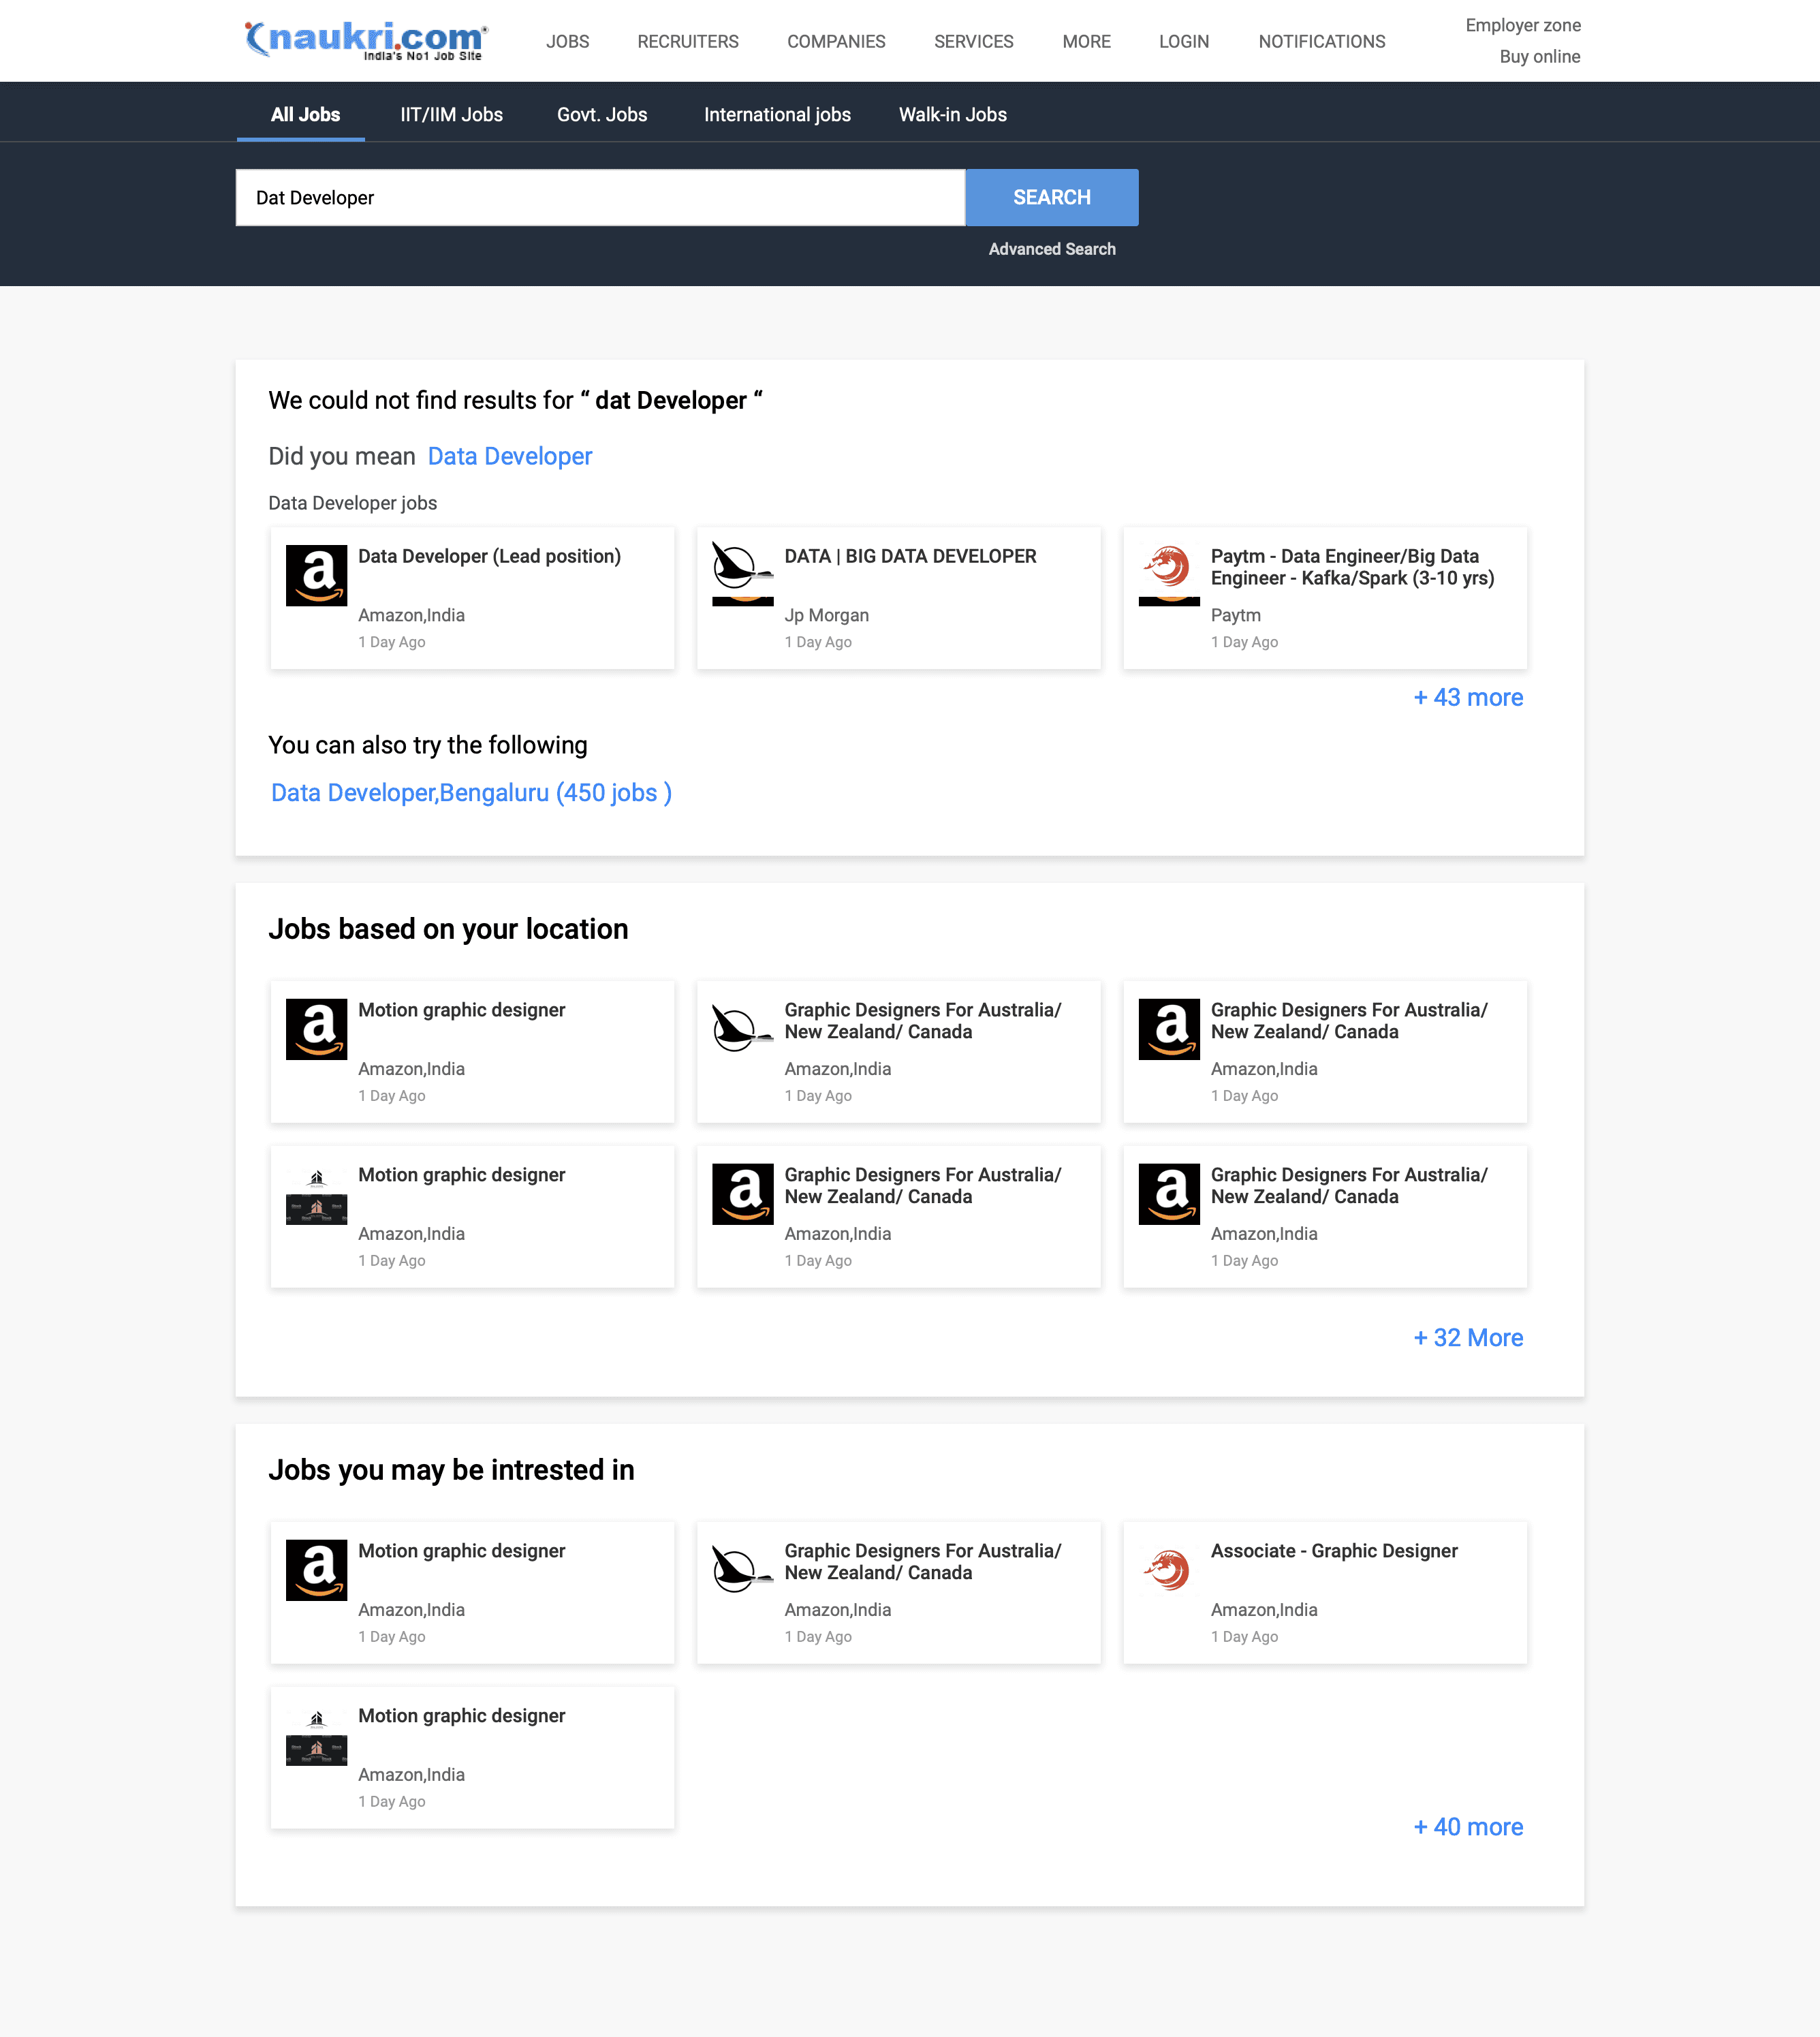Expand +43 more Data Developer jobs
The width and height of the screenshot is (1820, 2037).
1467,697
